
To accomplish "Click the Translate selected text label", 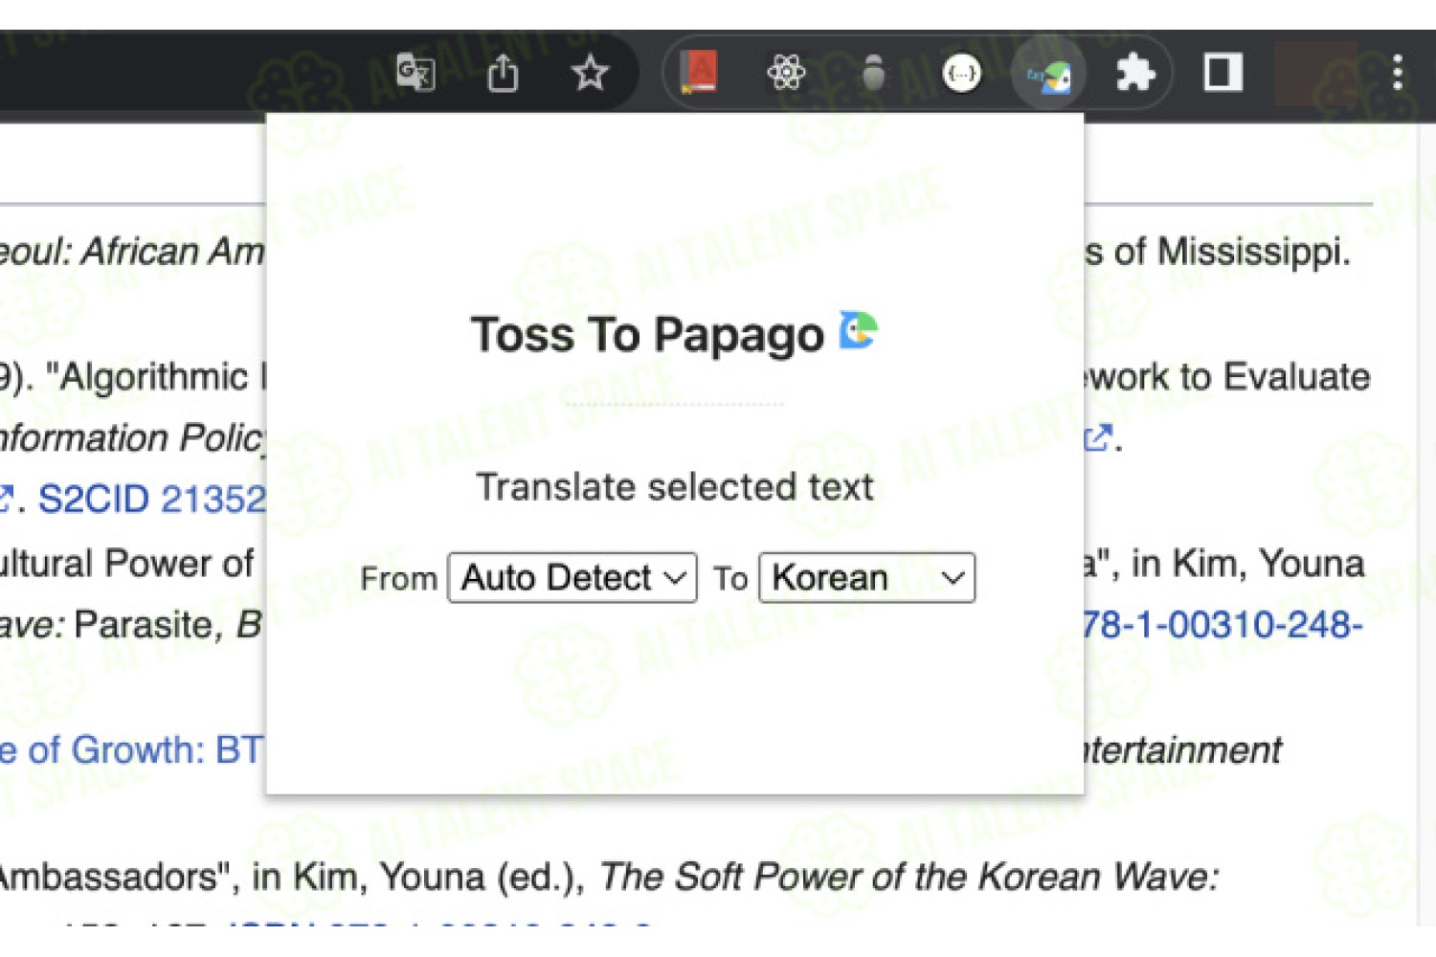I will (x=675, y=487).
